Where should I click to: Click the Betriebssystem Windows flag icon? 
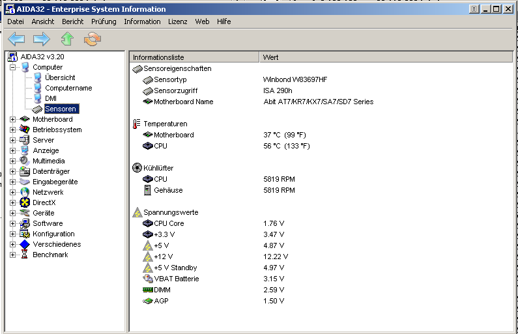click(25, 130)
